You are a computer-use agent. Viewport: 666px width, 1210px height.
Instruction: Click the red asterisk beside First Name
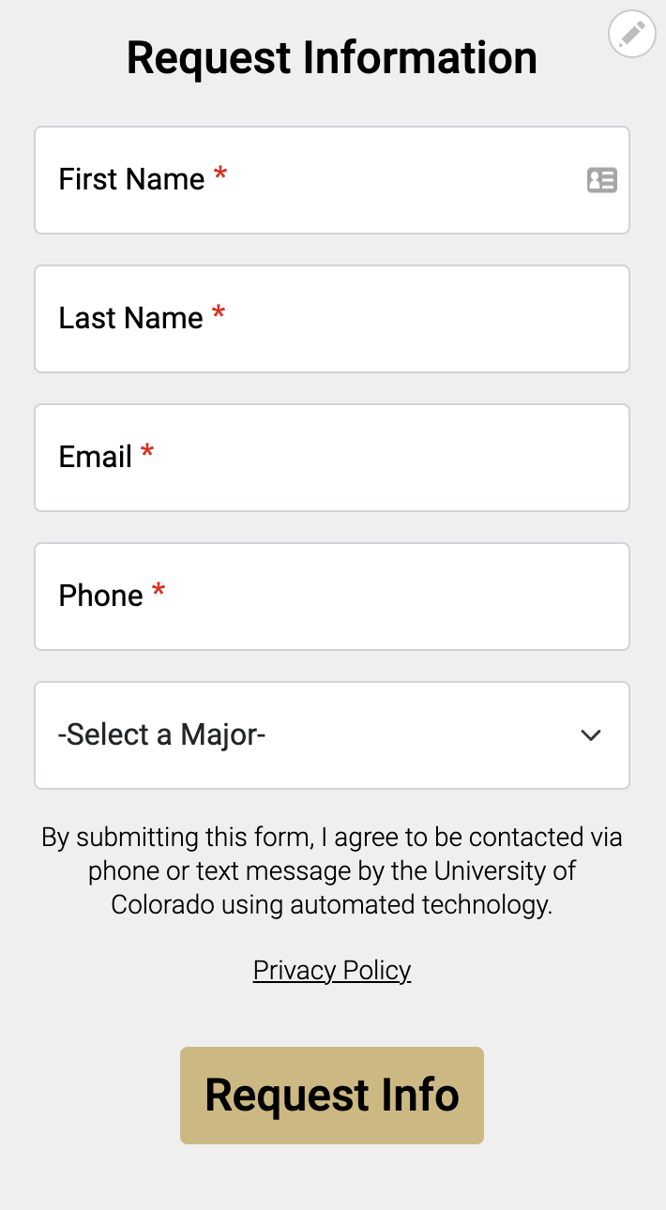[x=220, y=175]
